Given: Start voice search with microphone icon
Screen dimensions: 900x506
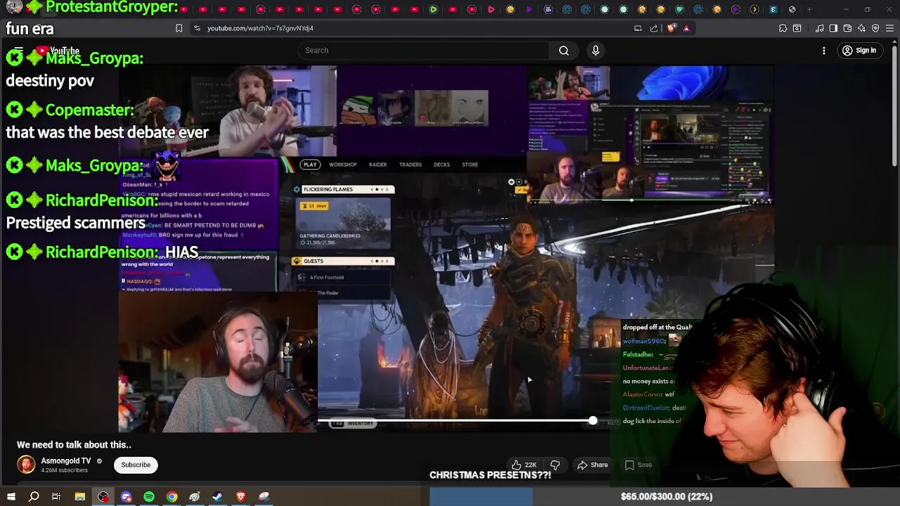Looking at the screenshot, I should tap(596, 51).
